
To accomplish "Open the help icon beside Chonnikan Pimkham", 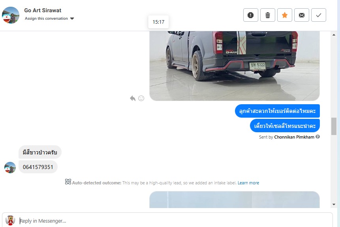I will point(317,137).
